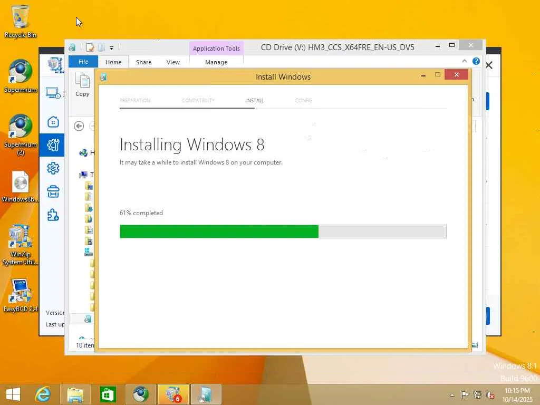Click the Application Tools contextual tab header
540x405 pixels.
[216, 48]
